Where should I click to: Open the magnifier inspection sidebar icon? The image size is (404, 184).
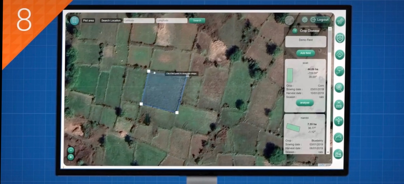pos(339,87)
